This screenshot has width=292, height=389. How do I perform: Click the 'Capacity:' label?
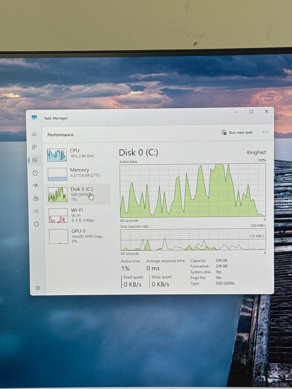click(x=198, y=260)
